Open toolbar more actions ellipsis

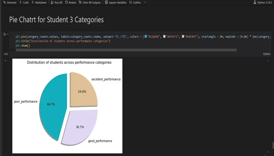(x=145, y=2)
